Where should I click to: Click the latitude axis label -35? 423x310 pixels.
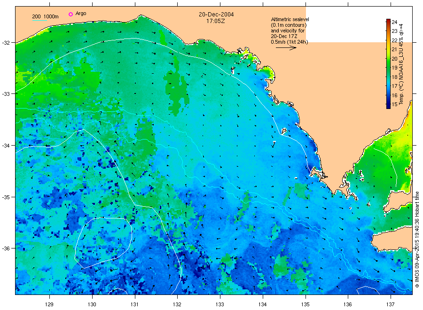(6, 197)
